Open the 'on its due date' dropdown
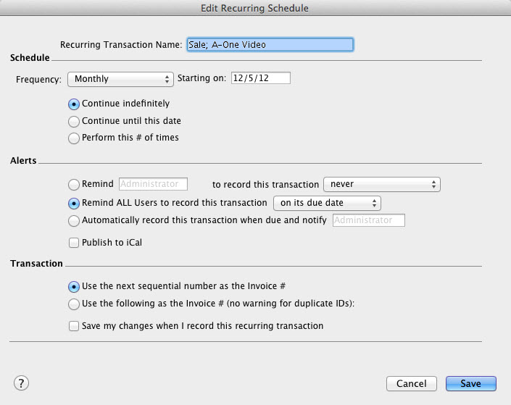Viewport: 511px width, 405px height. click(x=328, y=203)
